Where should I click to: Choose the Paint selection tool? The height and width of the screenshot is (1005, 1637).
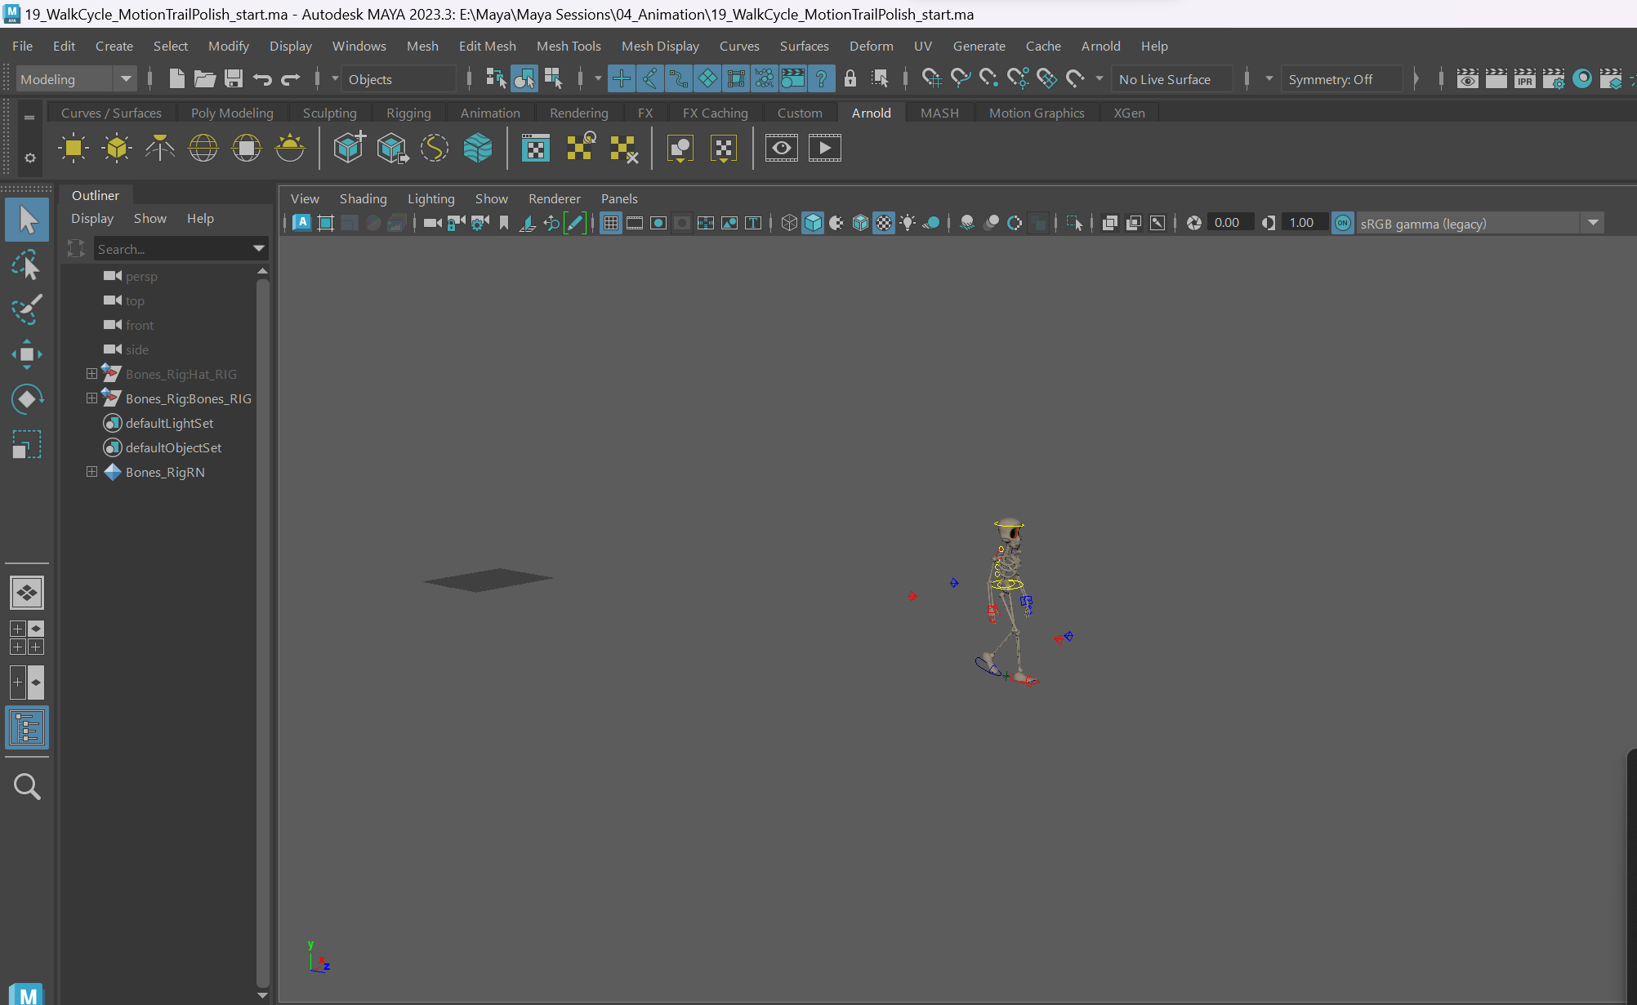click(27, 309)
